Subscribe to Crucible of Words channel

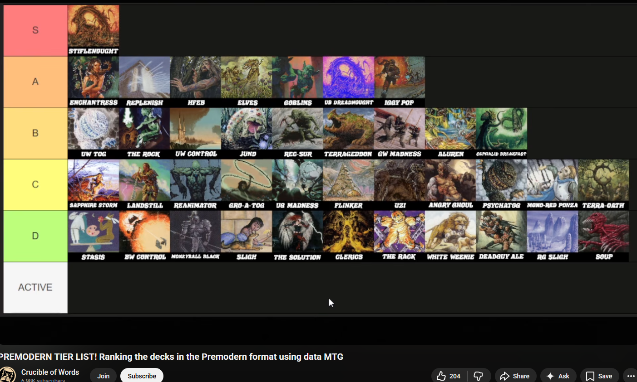coord(142,376)
